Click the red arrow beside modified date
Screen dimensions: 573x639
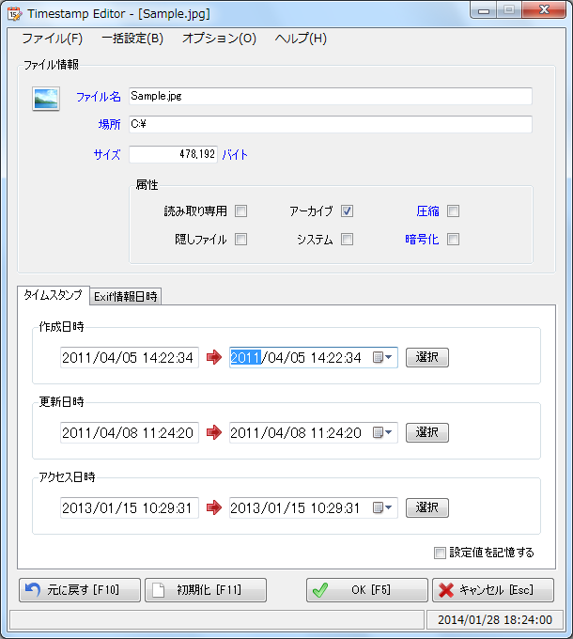(x=214, y=432)
